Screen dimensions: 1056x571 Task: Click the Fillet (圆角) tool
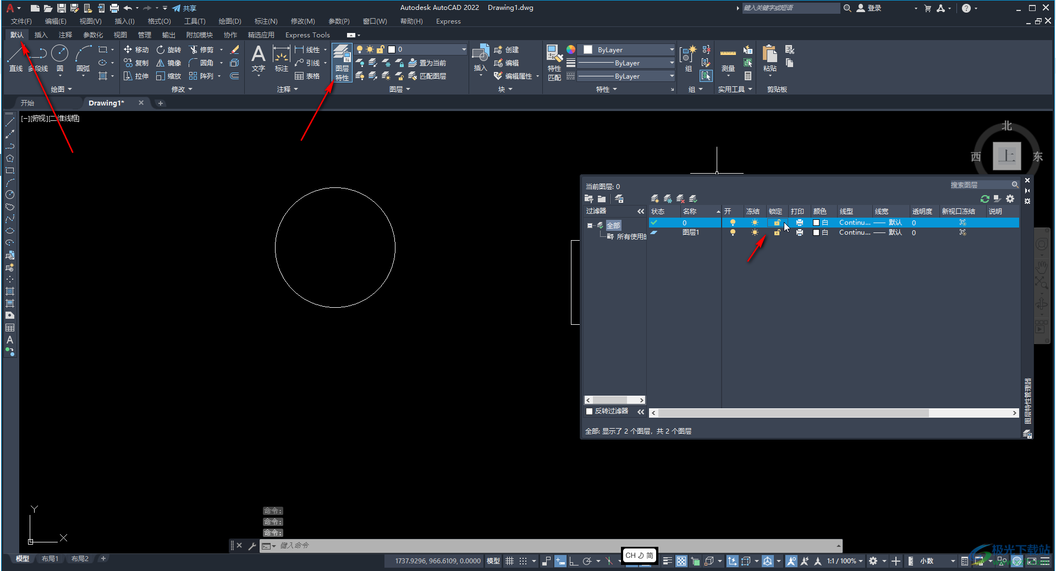[x=201, y=63]
